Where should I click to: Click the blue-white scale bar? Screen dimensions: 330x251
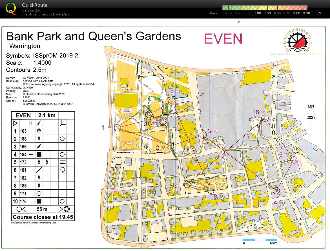(260, 240)
